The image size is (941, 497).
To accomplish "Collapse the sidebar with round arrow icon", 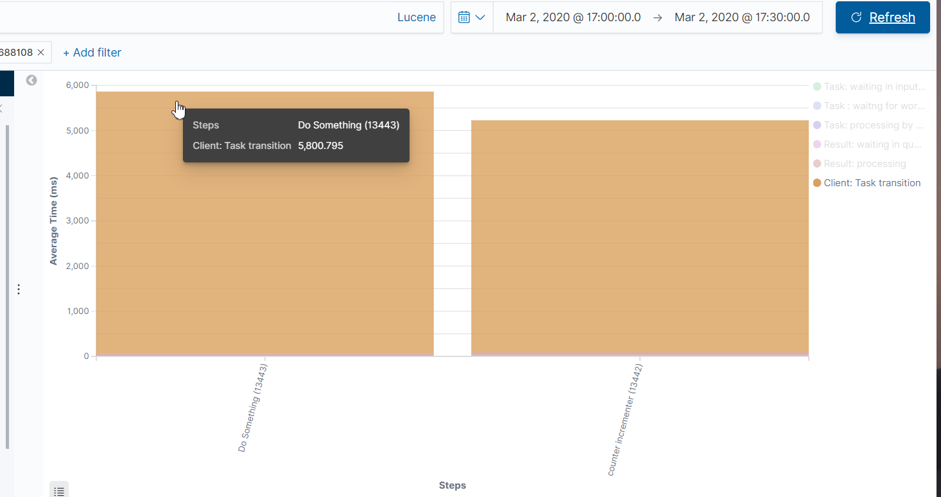I will 31,80.
